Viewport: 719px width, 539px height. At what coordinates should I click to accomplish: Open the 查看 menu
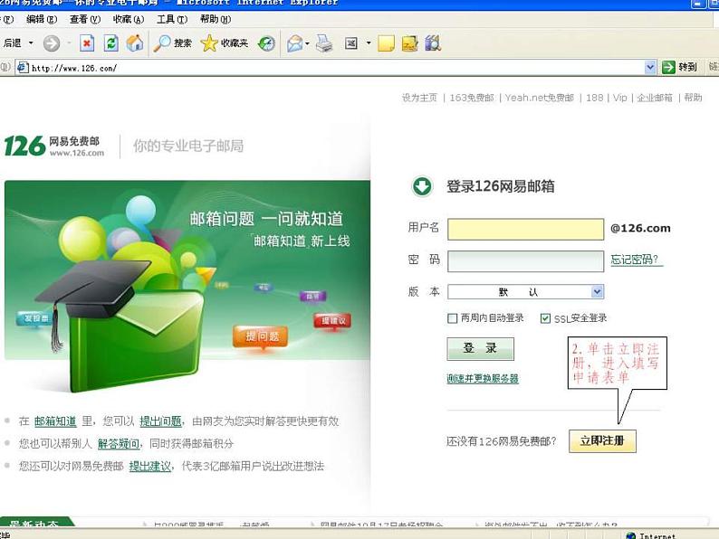pyautogui.click(x=85, y=19)
